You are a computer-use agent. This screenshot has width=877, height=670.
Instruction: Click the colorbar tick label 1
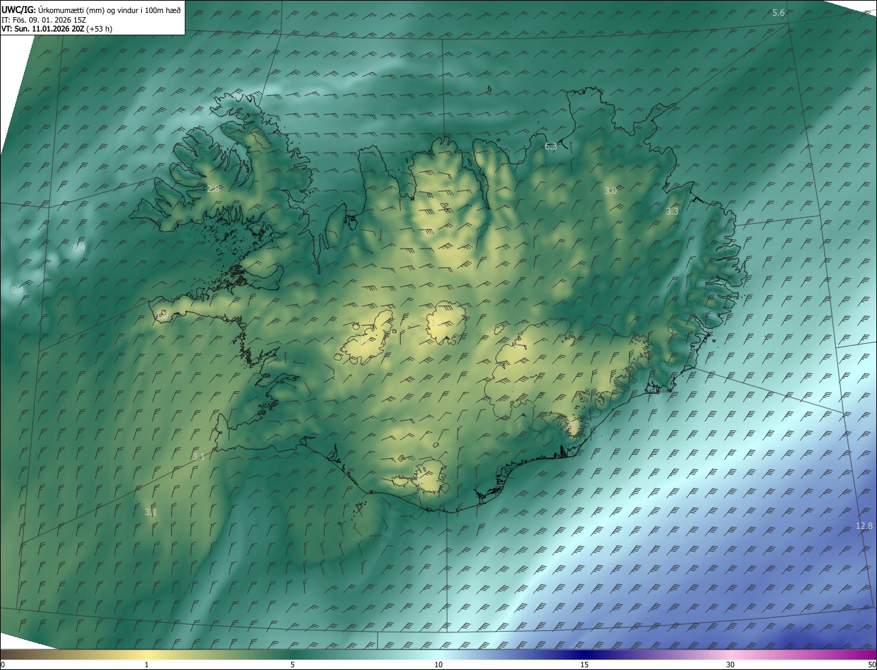(147, 665)
